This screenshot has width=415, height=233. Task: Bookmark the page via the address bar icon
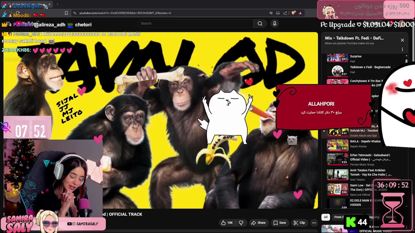click(x=66, y=13)
